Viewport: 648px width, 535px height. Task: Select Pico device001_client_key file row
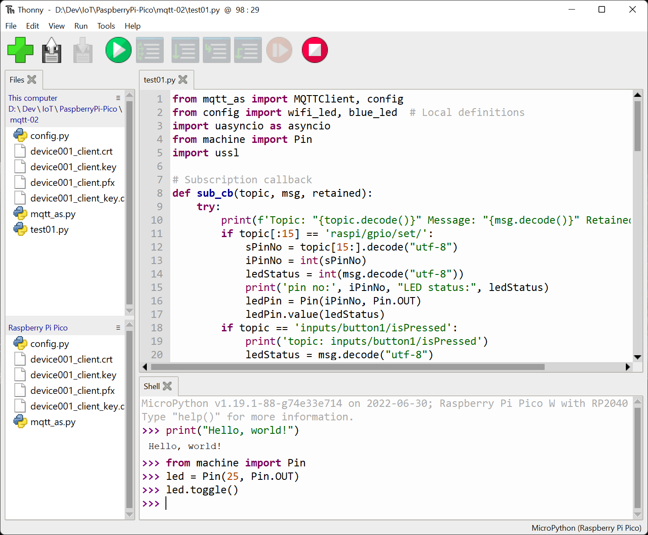tap(65, 406)
